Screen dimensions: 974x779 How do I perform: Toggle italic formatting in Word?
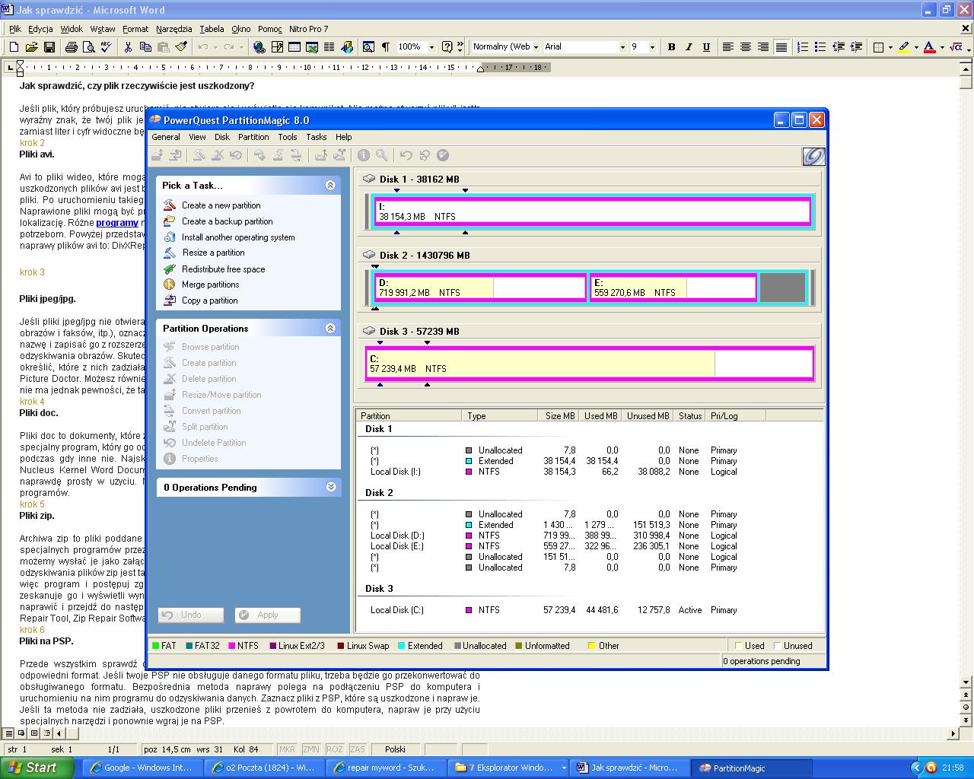point(689,47)
